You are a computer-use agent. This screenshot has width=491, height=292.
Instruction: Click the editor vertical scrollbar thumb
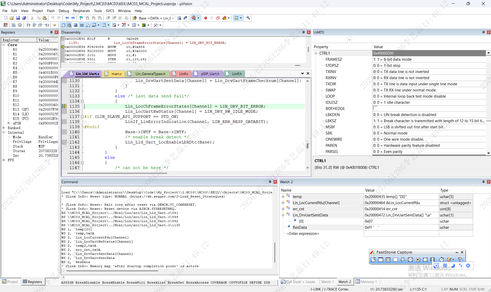click(307, 146)
